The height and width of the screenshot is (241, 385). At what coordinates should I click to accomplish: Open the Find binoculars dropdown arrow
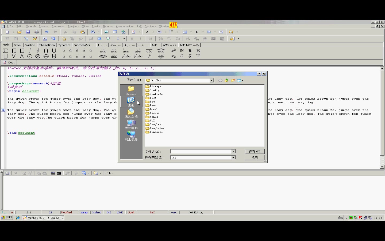pyautogui.click(x=99, y=32)
